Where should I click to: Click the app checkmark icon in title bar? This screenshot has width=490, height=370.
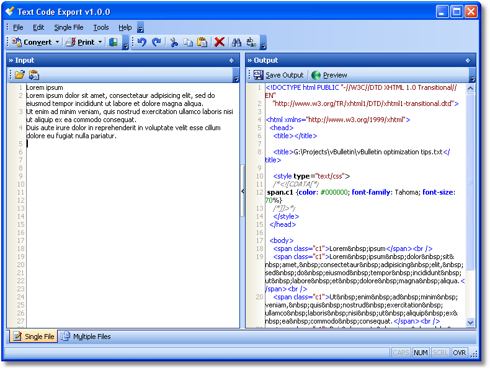coord(10,11)
